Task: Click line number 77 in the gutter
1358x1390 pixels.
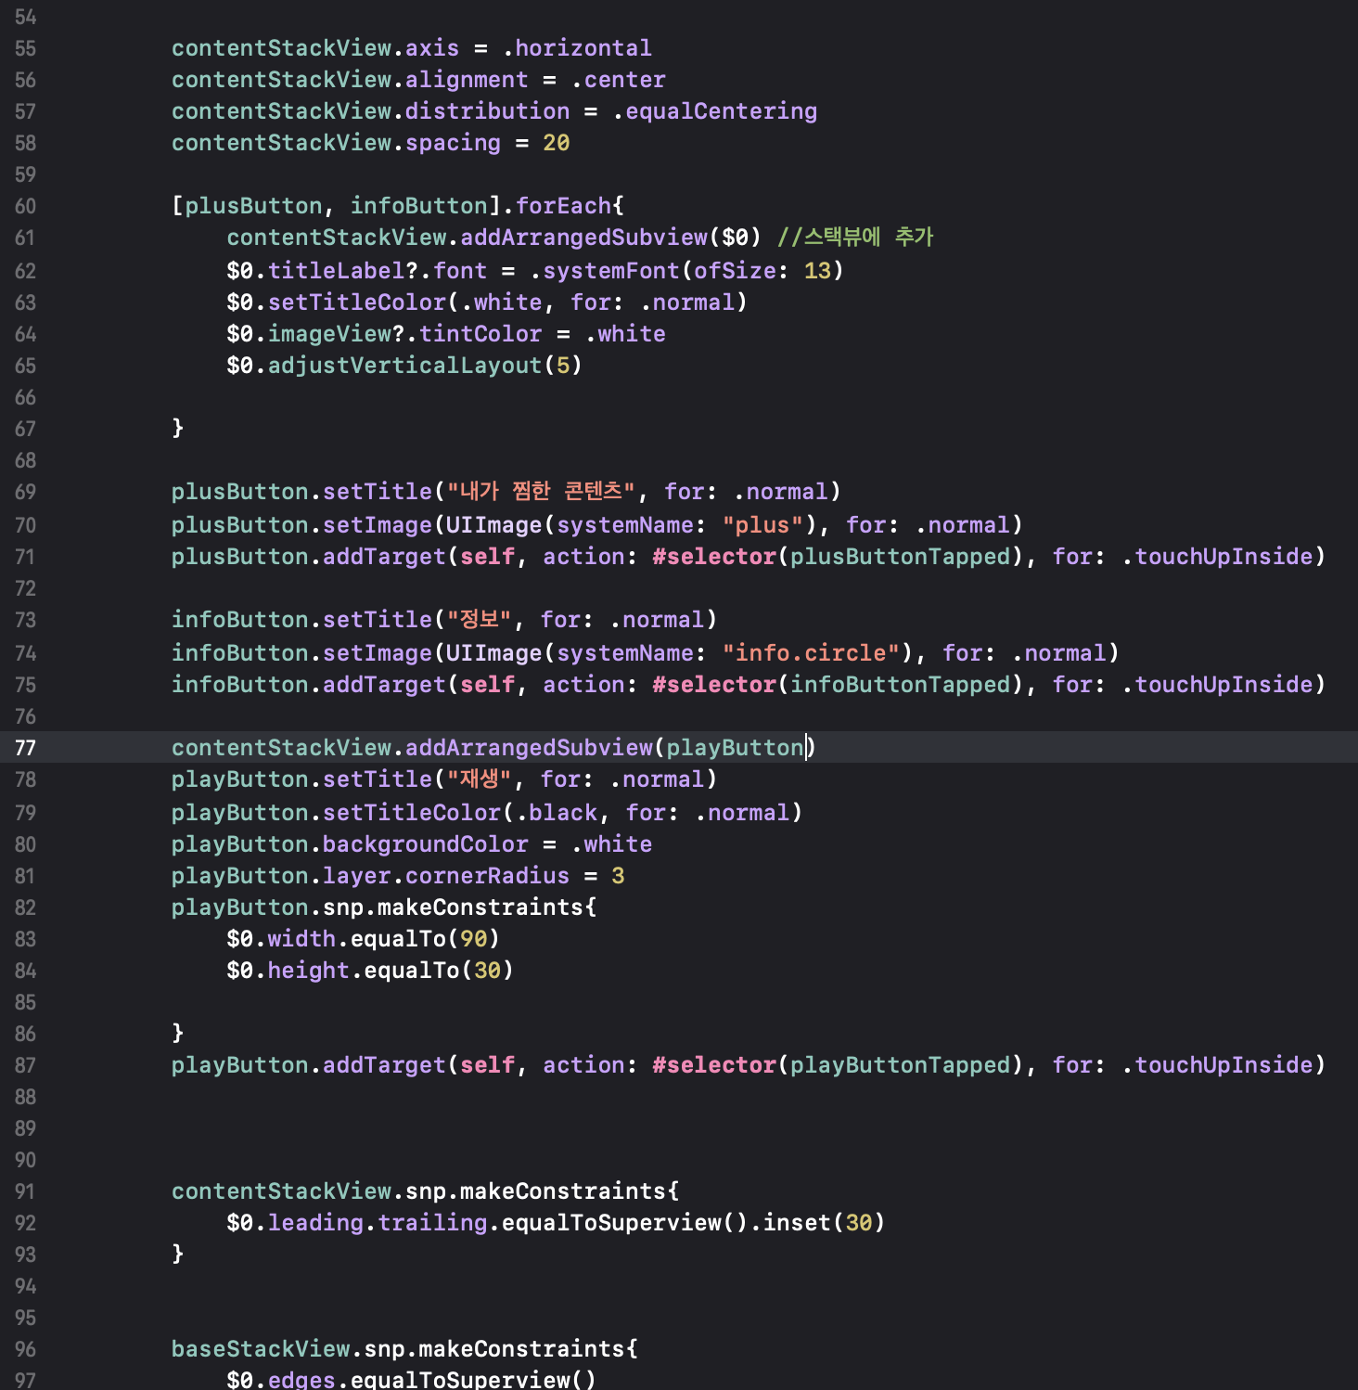Action: click(x=25, y=748)
